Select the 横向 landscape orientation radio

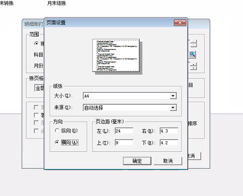57,142
